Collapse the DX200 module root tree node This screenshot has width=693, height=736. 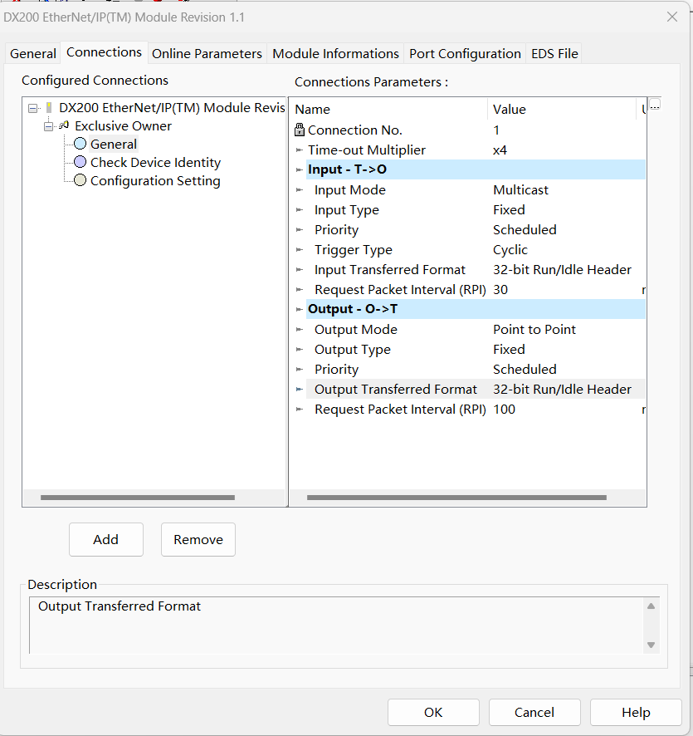32,108
